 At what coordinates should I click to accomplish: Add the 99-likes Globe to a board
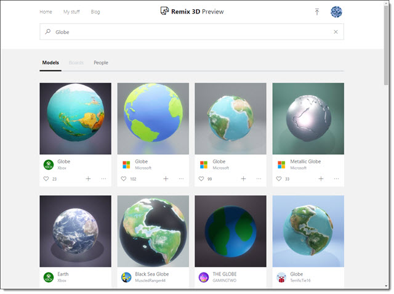[244, 179]
